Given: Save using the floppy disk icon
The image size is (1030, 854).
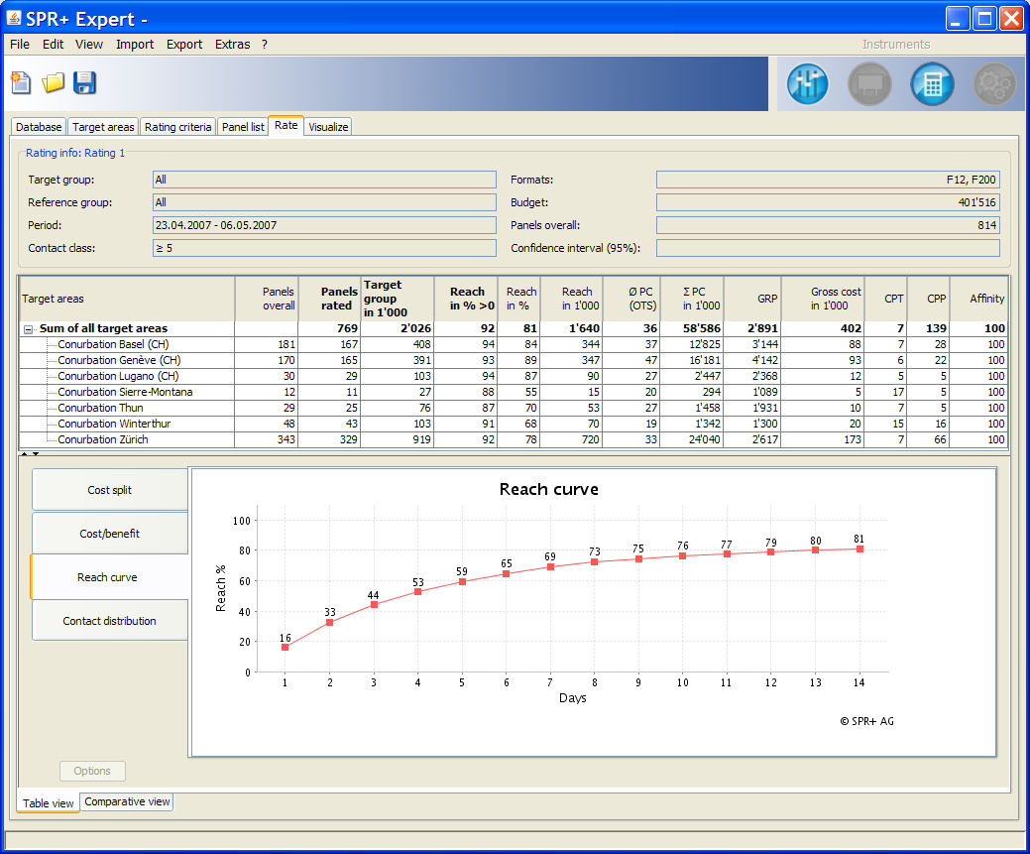Looking at the screenshot, I should [84, 83].
